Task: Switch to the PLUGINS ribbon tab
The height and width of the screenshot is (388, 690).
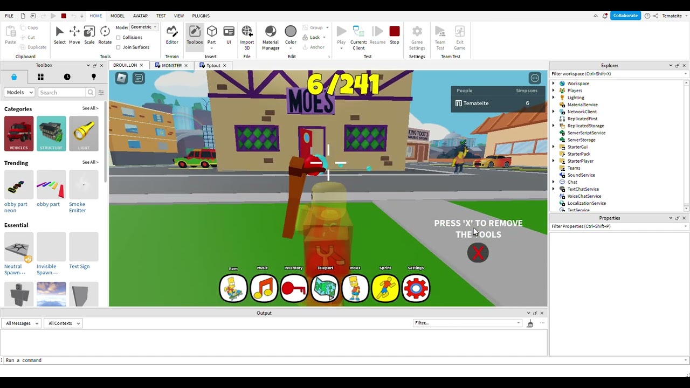Action: click(x=201, y=16)
